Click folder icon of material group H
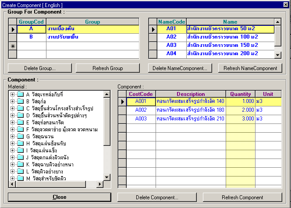This screenshot has width=291, height=208. point(21,143)
